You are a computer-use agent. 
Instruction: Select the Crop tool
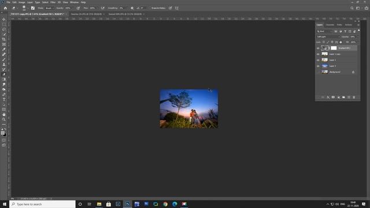pyautogui.click(x=4, y=39)
